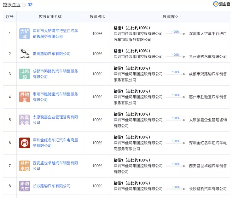Open 长沙路豹汽车有限公司 company link
The height and width of the screenshot is (198, 232).
[51, 186]
